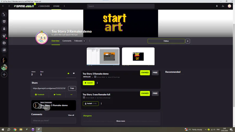Open Windows Start menu
This screenshot has height=132, width=235.
(x=3, y=130)
